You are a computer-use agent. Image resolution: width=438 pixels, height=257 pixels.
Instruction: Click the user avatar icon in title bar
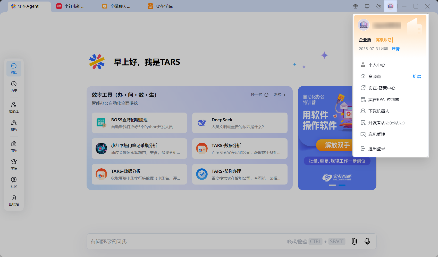pyautogui.click(x=390, y=6)
